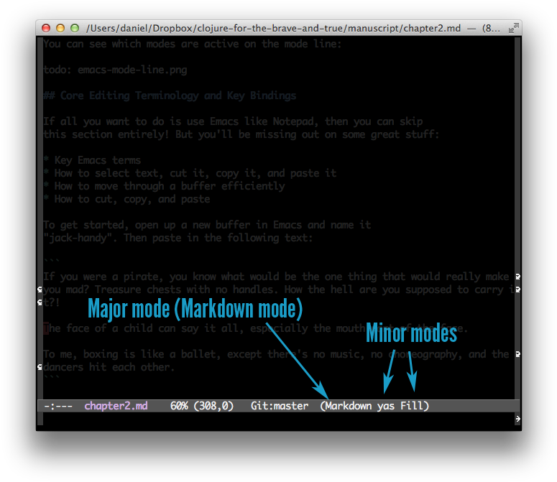Click the chapter2.md buffer name in mode line
This screenshot has width=557, height=482.
click(116, 406)
